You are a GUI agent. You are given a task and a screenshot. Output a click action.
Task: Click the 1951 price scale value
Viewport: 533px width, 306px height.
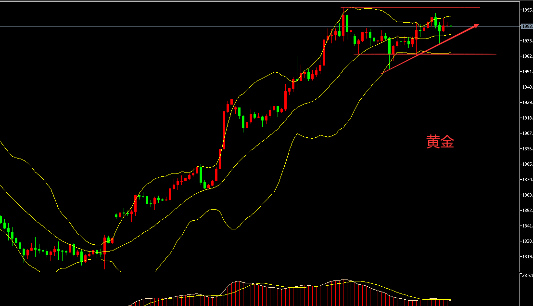coord(528,71)
